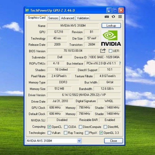155x155 pixels.
Task: Click the Release Date value 2009
Action: [x=57, y=44]
